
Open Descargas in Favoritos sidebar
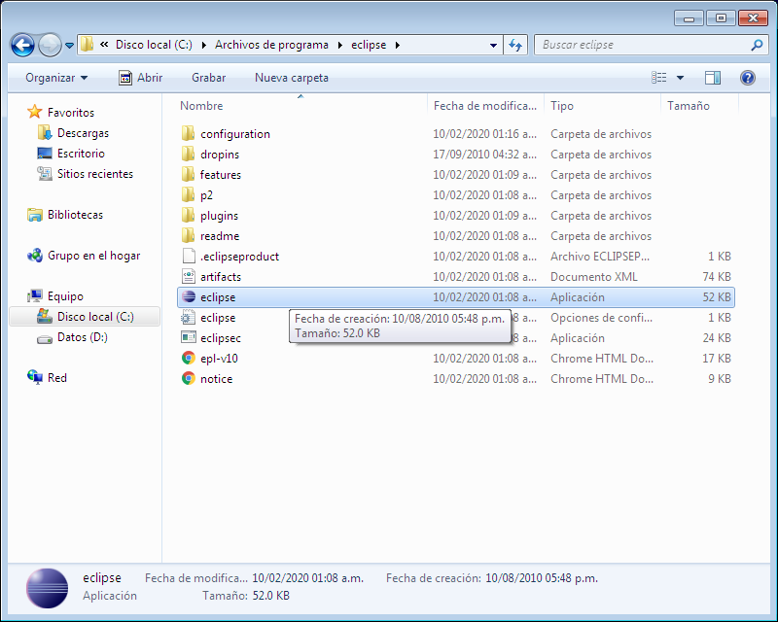pyautogui.click(x=83, y=133)
